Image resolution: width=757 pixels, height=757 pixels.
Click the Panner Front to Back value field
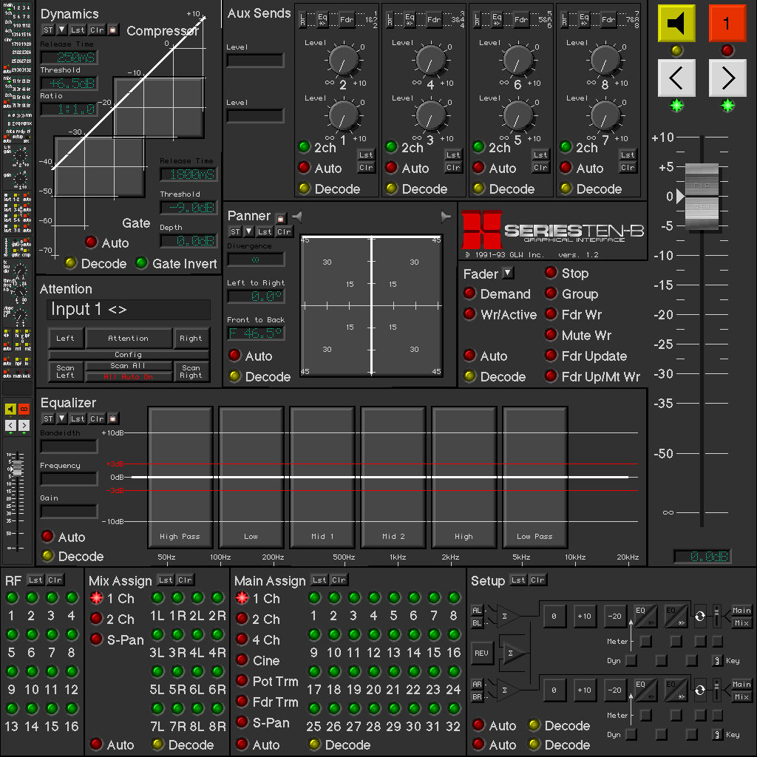(x=256, y=333)
